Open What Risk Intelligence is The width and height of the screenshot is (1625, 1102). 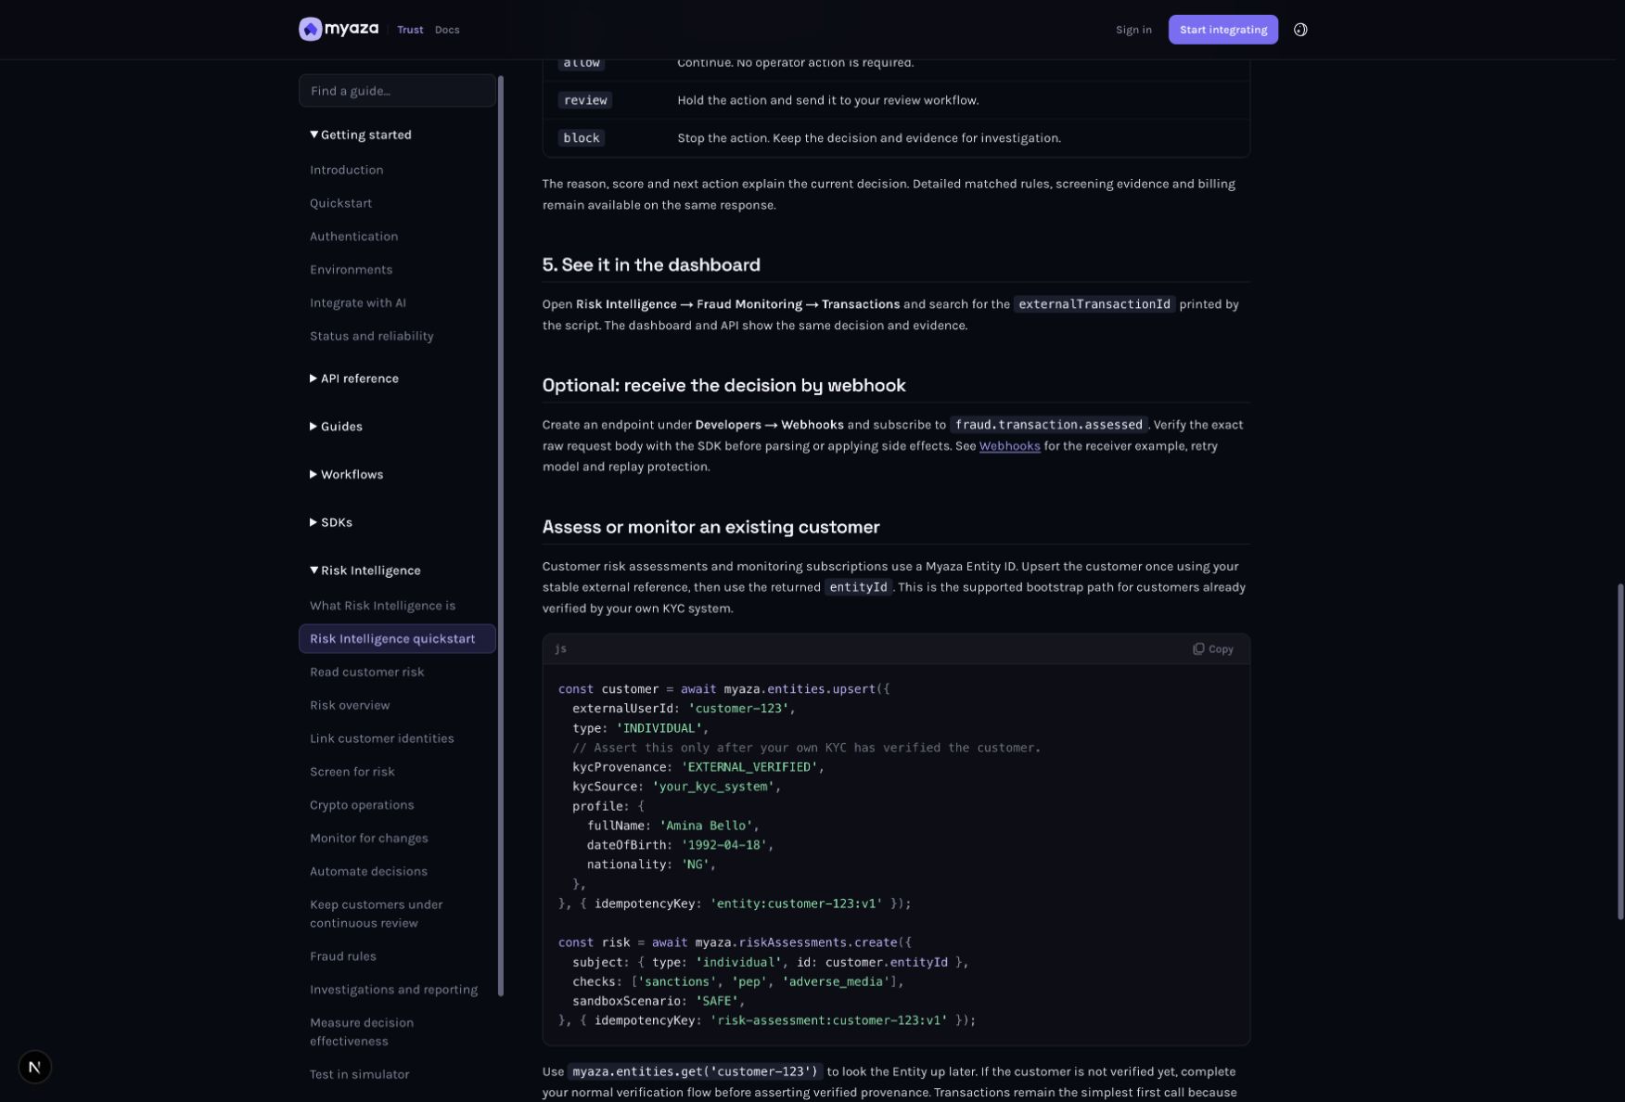[383, 606]
